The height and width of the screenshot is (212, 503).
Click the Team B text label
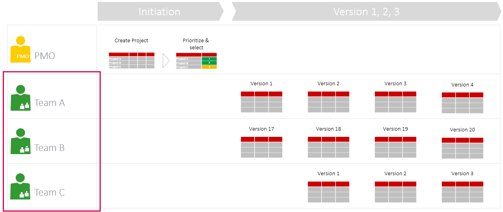coord(49,148)
